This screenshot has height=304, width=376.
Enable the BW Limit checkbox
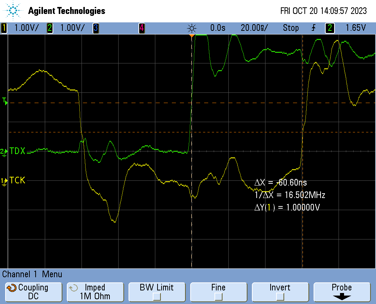pyautogui.click(x=157, y=296)
